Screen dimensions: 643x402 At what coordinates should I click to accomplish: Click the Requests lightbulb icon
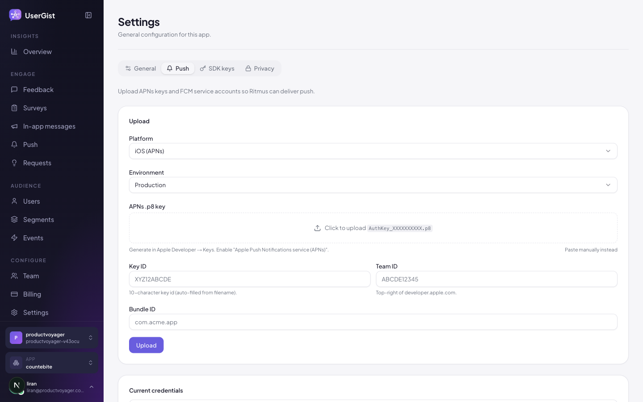coord(14,163)
